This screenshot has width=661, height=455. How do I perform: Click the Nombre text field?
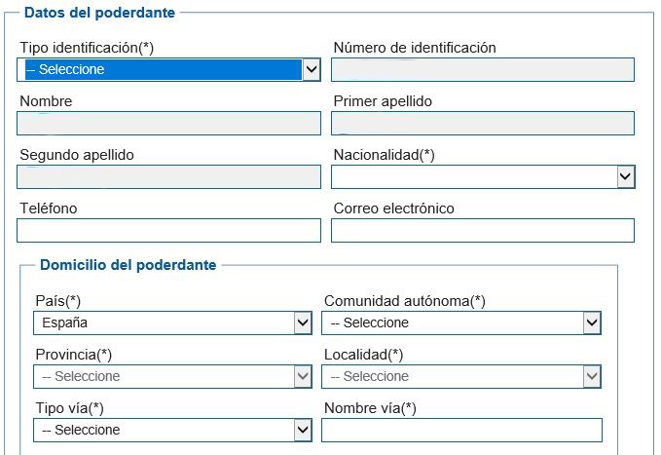click(168, 123)
